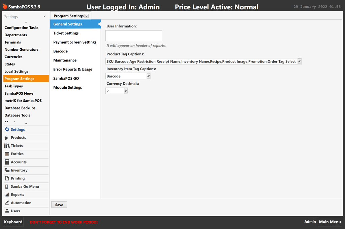Open the Printing module

pos(26,178)
